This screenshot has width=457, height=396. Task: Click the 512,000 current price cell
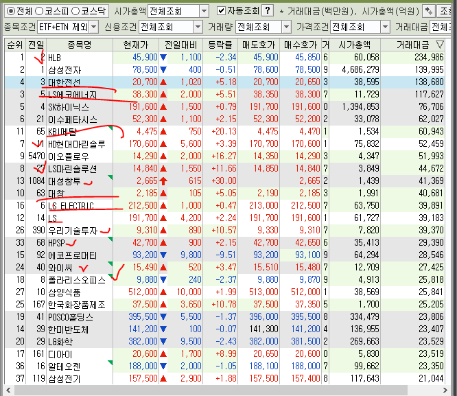tap(136, 292)
